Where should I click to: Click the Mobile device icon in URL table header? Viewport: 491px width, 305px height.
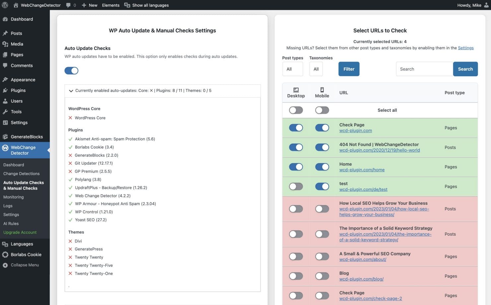[x=321, y=89]
